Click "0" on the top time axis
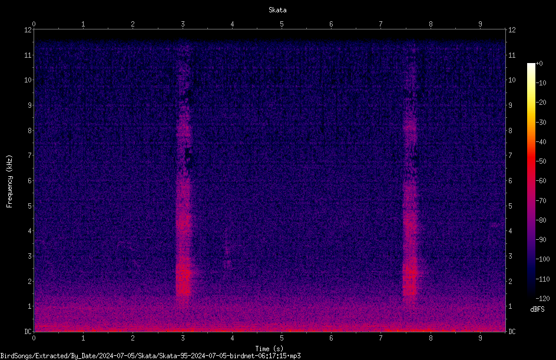The width and height of the screenshot is (556, 360). (34, 24)
